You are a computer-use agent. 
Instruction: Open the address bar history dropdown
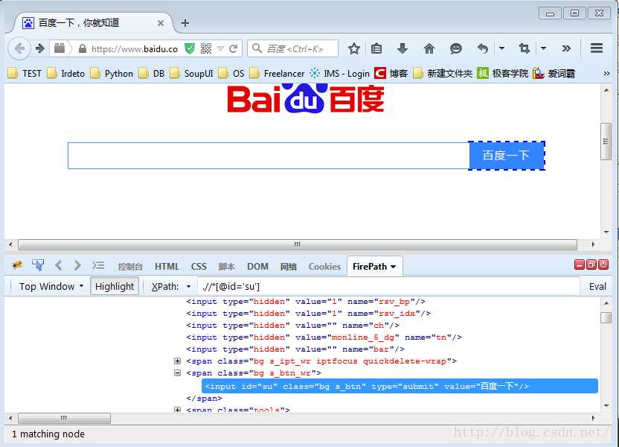point(221,49)
